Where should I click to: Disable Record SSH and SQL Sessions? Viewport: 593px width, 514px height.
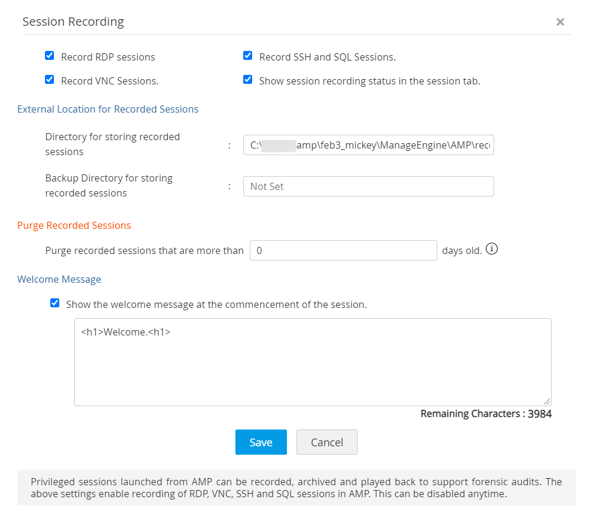(x=247, y=56)
